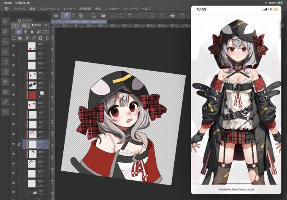Expand the stepper next to the Clip Studio icon

point(73,16)
